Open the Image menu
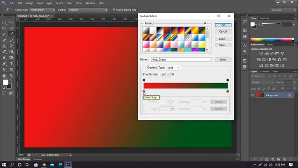 click(x=29, y=3)
